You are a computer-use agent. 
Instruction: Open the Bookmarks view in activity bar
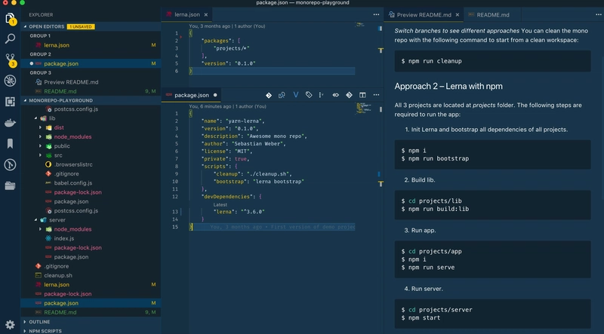(x=11, y=143)
